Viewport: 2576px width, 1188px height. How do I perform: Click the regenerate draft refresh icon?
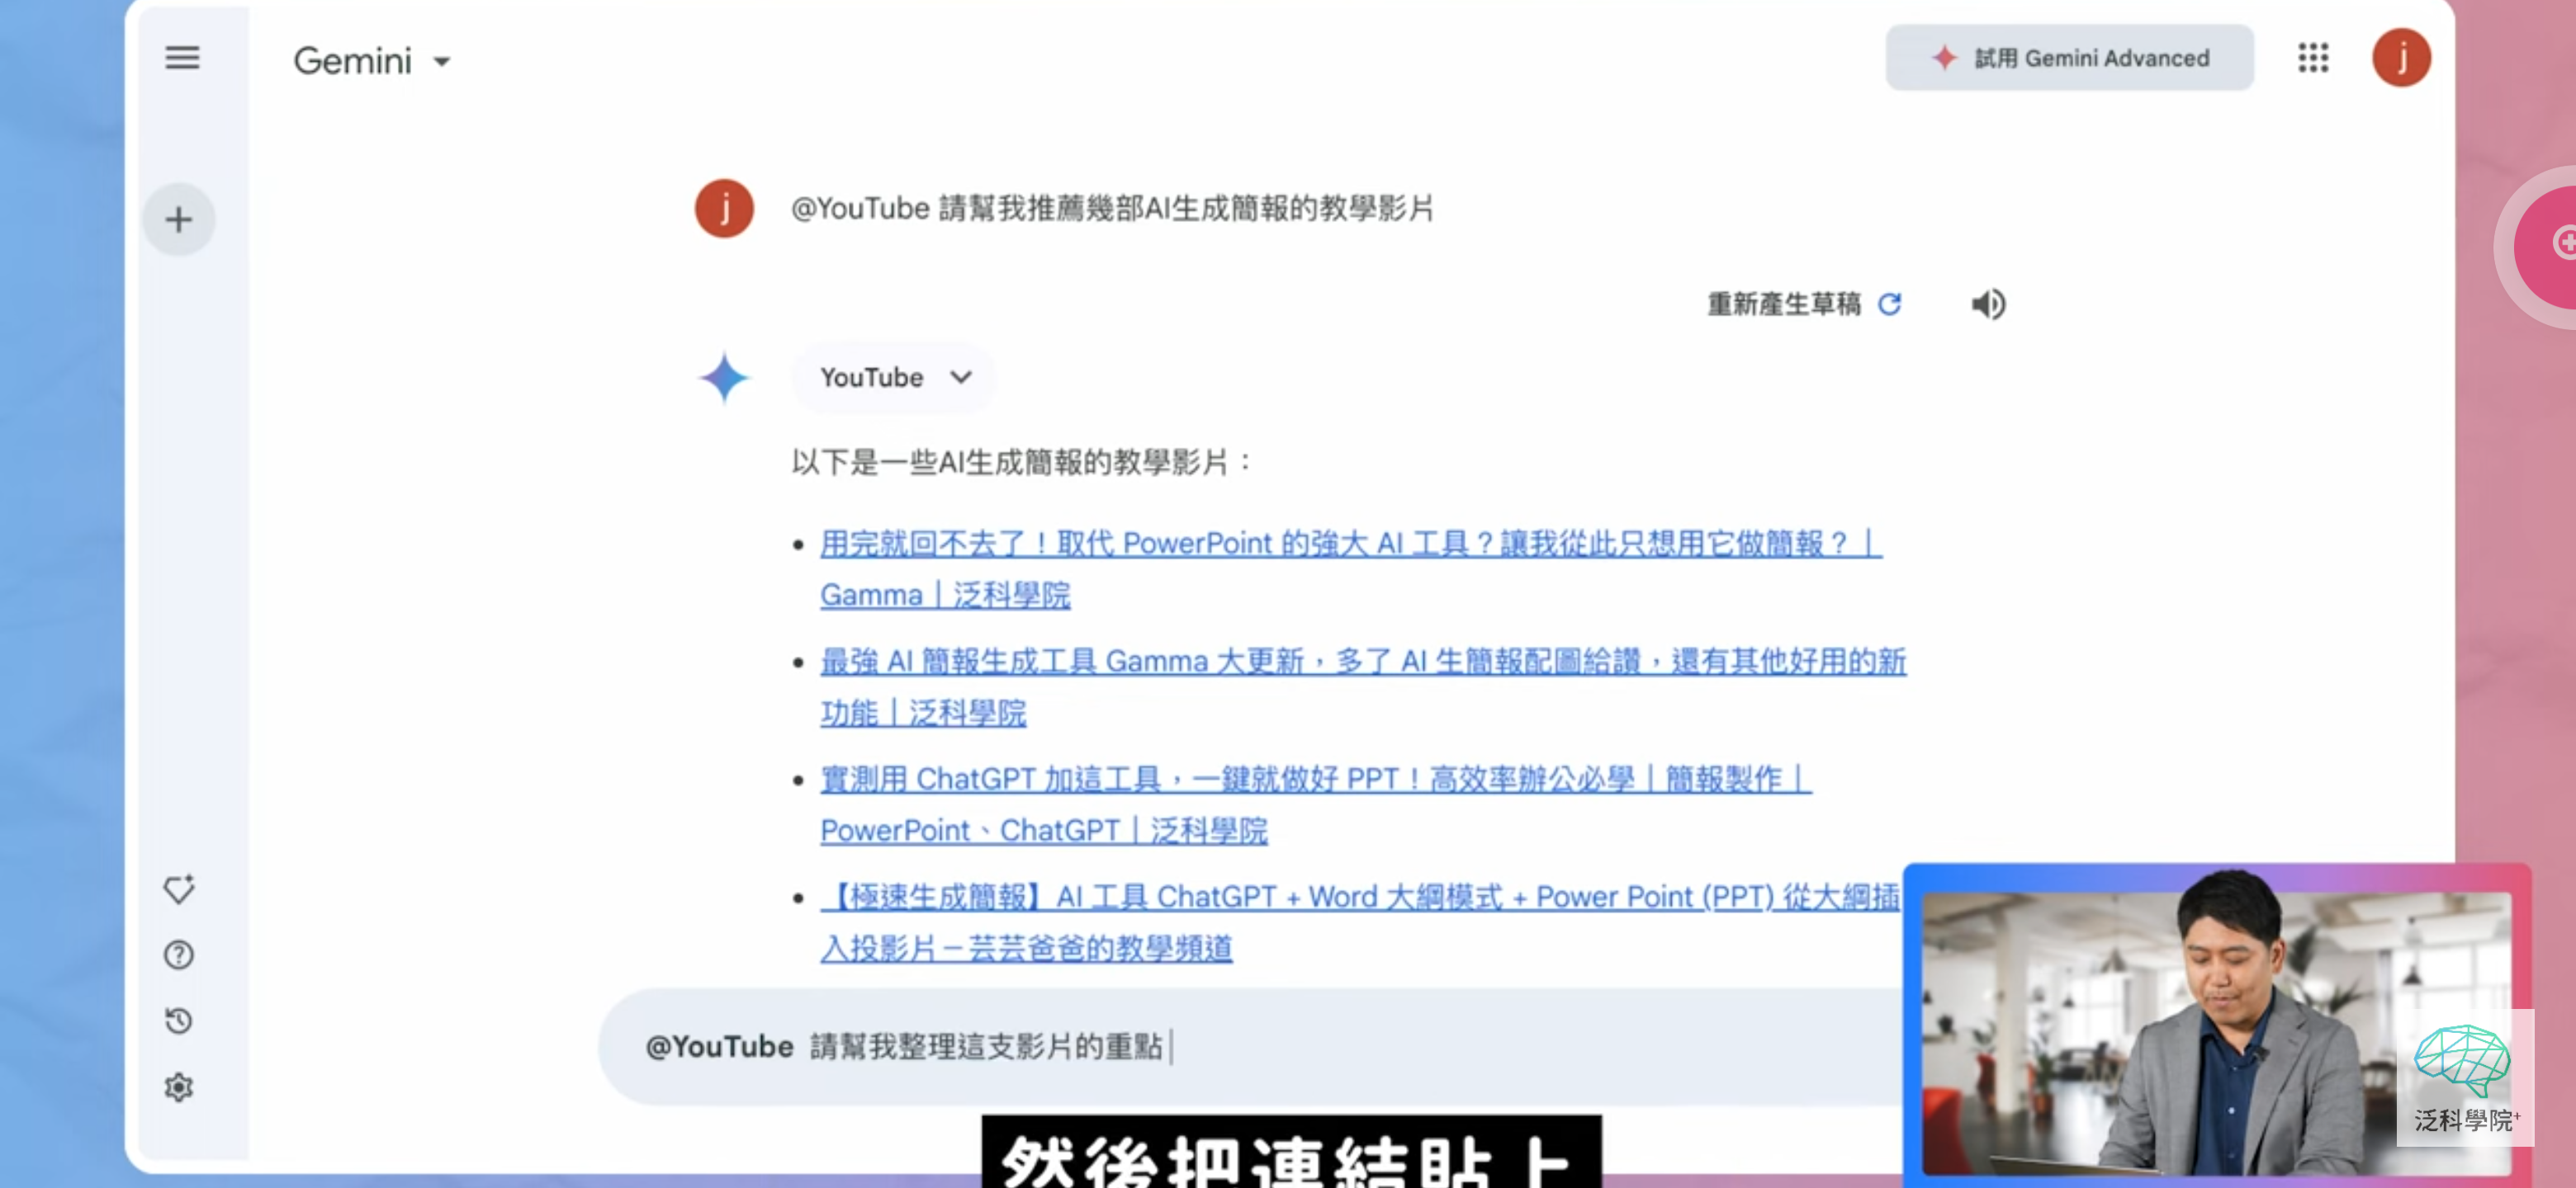[1889, 304]
